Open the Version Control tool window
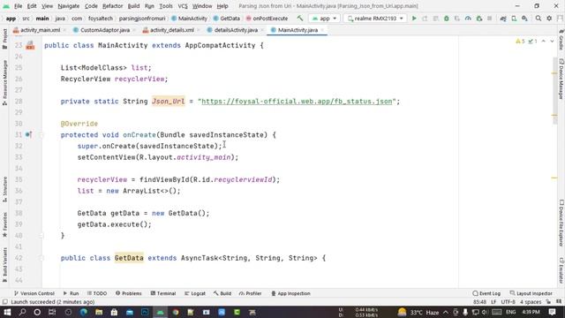The width and height of the screenshot is (565, 318). [34, 293]
